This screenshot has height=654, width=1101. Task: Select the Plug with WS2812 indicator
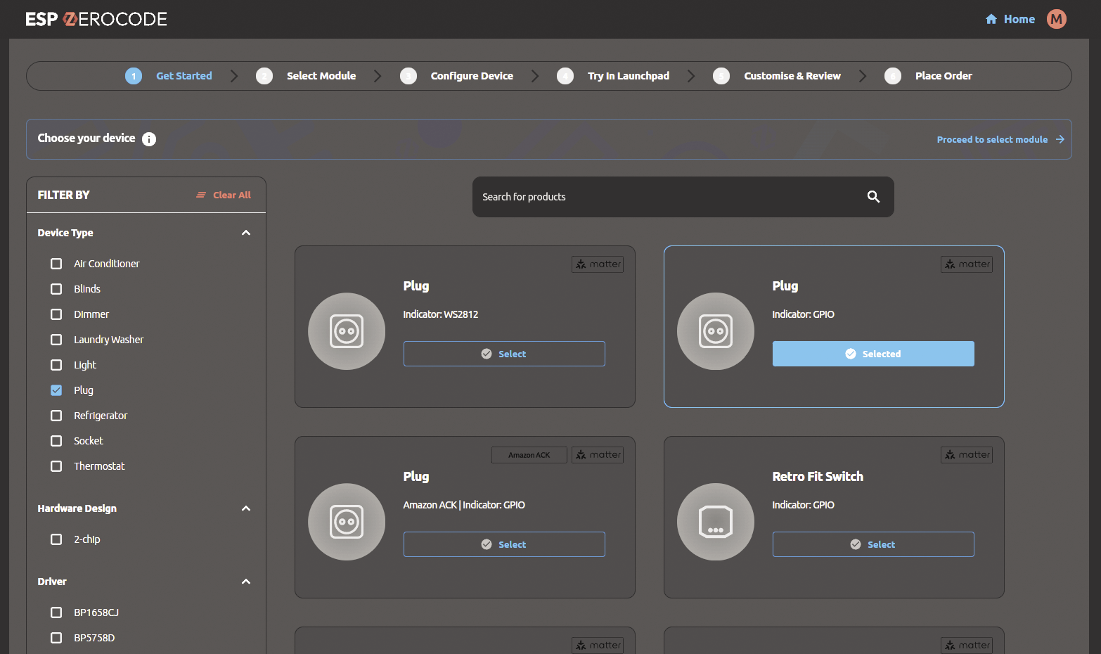(504, 354)
